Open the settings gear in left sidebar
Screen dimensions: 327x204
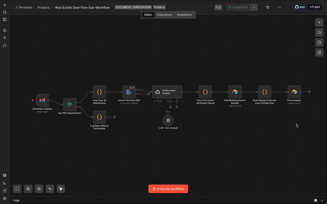(x=5, y=199)
